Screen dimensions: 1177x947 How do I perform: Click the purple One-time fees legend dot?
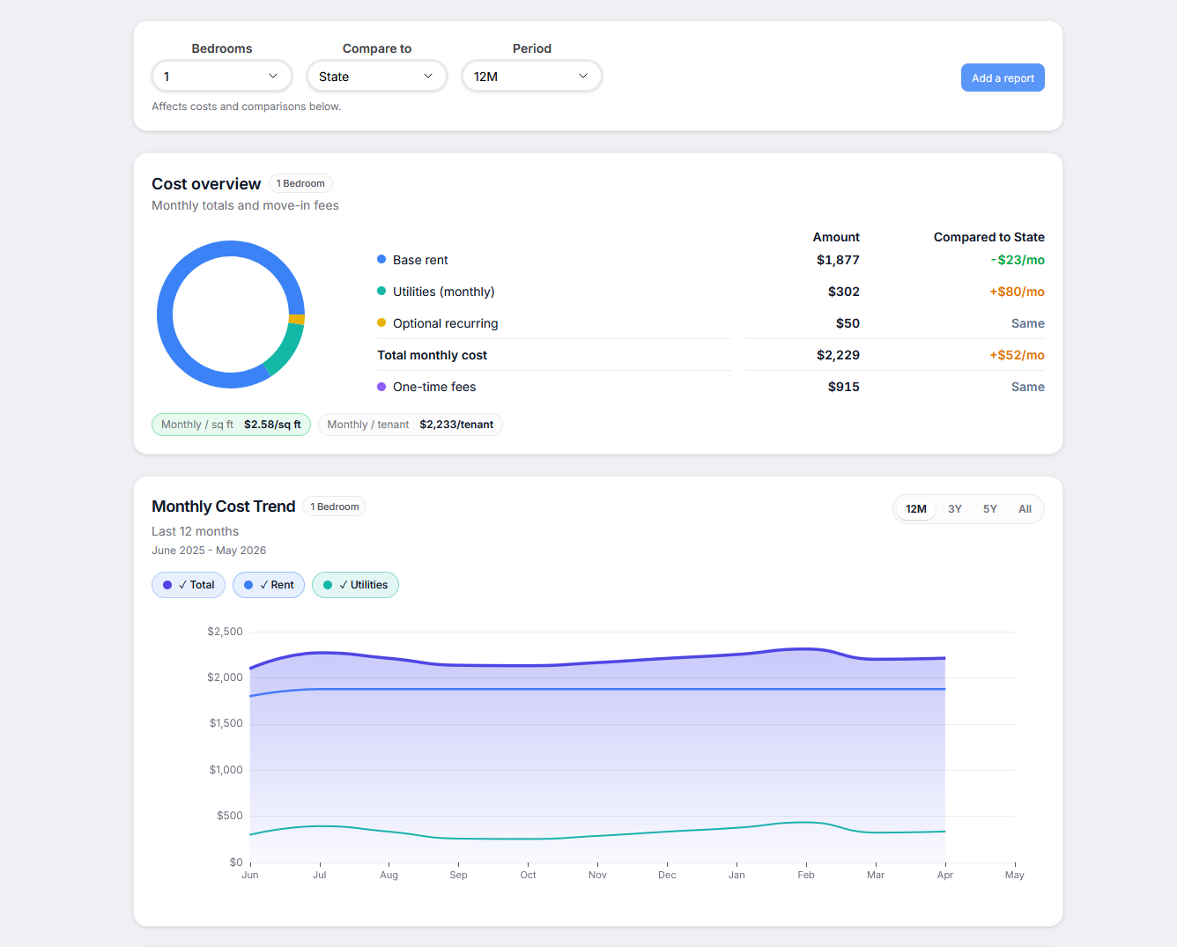(x=381, y=386)
